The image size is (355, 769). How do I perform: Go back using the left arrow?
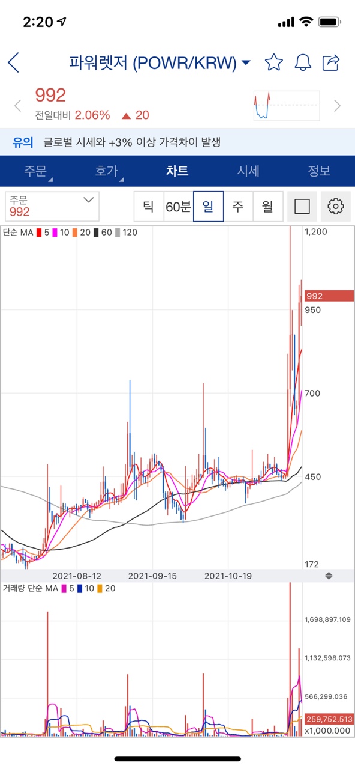[x=14, y=62]
